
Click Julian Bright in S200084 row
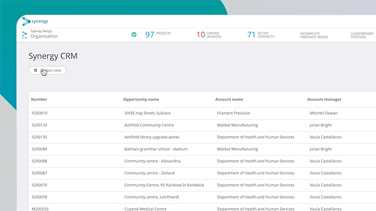click(x=321, y=149)
